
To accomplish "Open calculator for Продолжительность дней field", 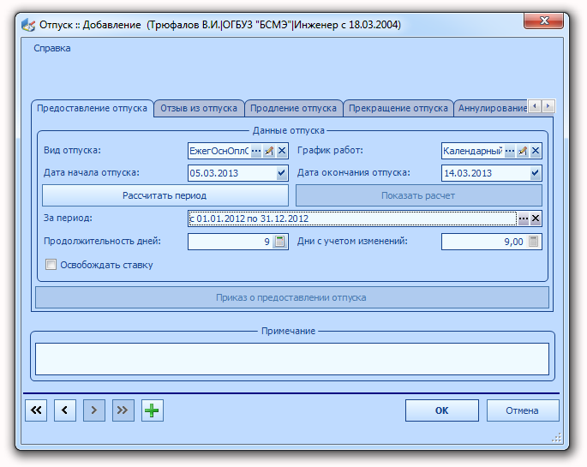I will 279,242.
